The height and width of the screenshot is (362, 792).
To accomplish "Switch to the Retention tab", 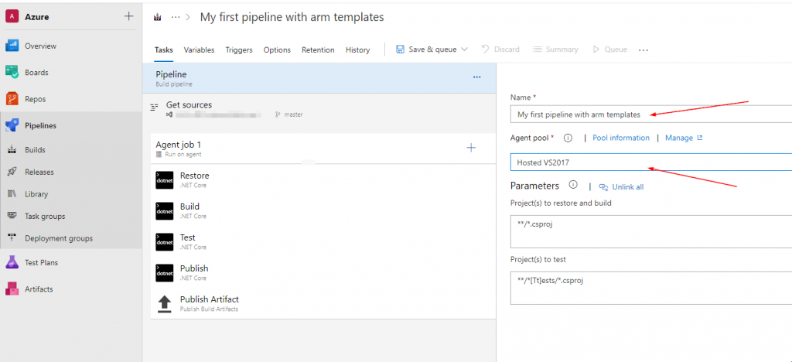I will click(x=318, y=50).
